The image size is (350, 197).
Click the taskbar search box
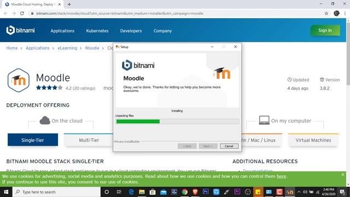tap(56, 192)
